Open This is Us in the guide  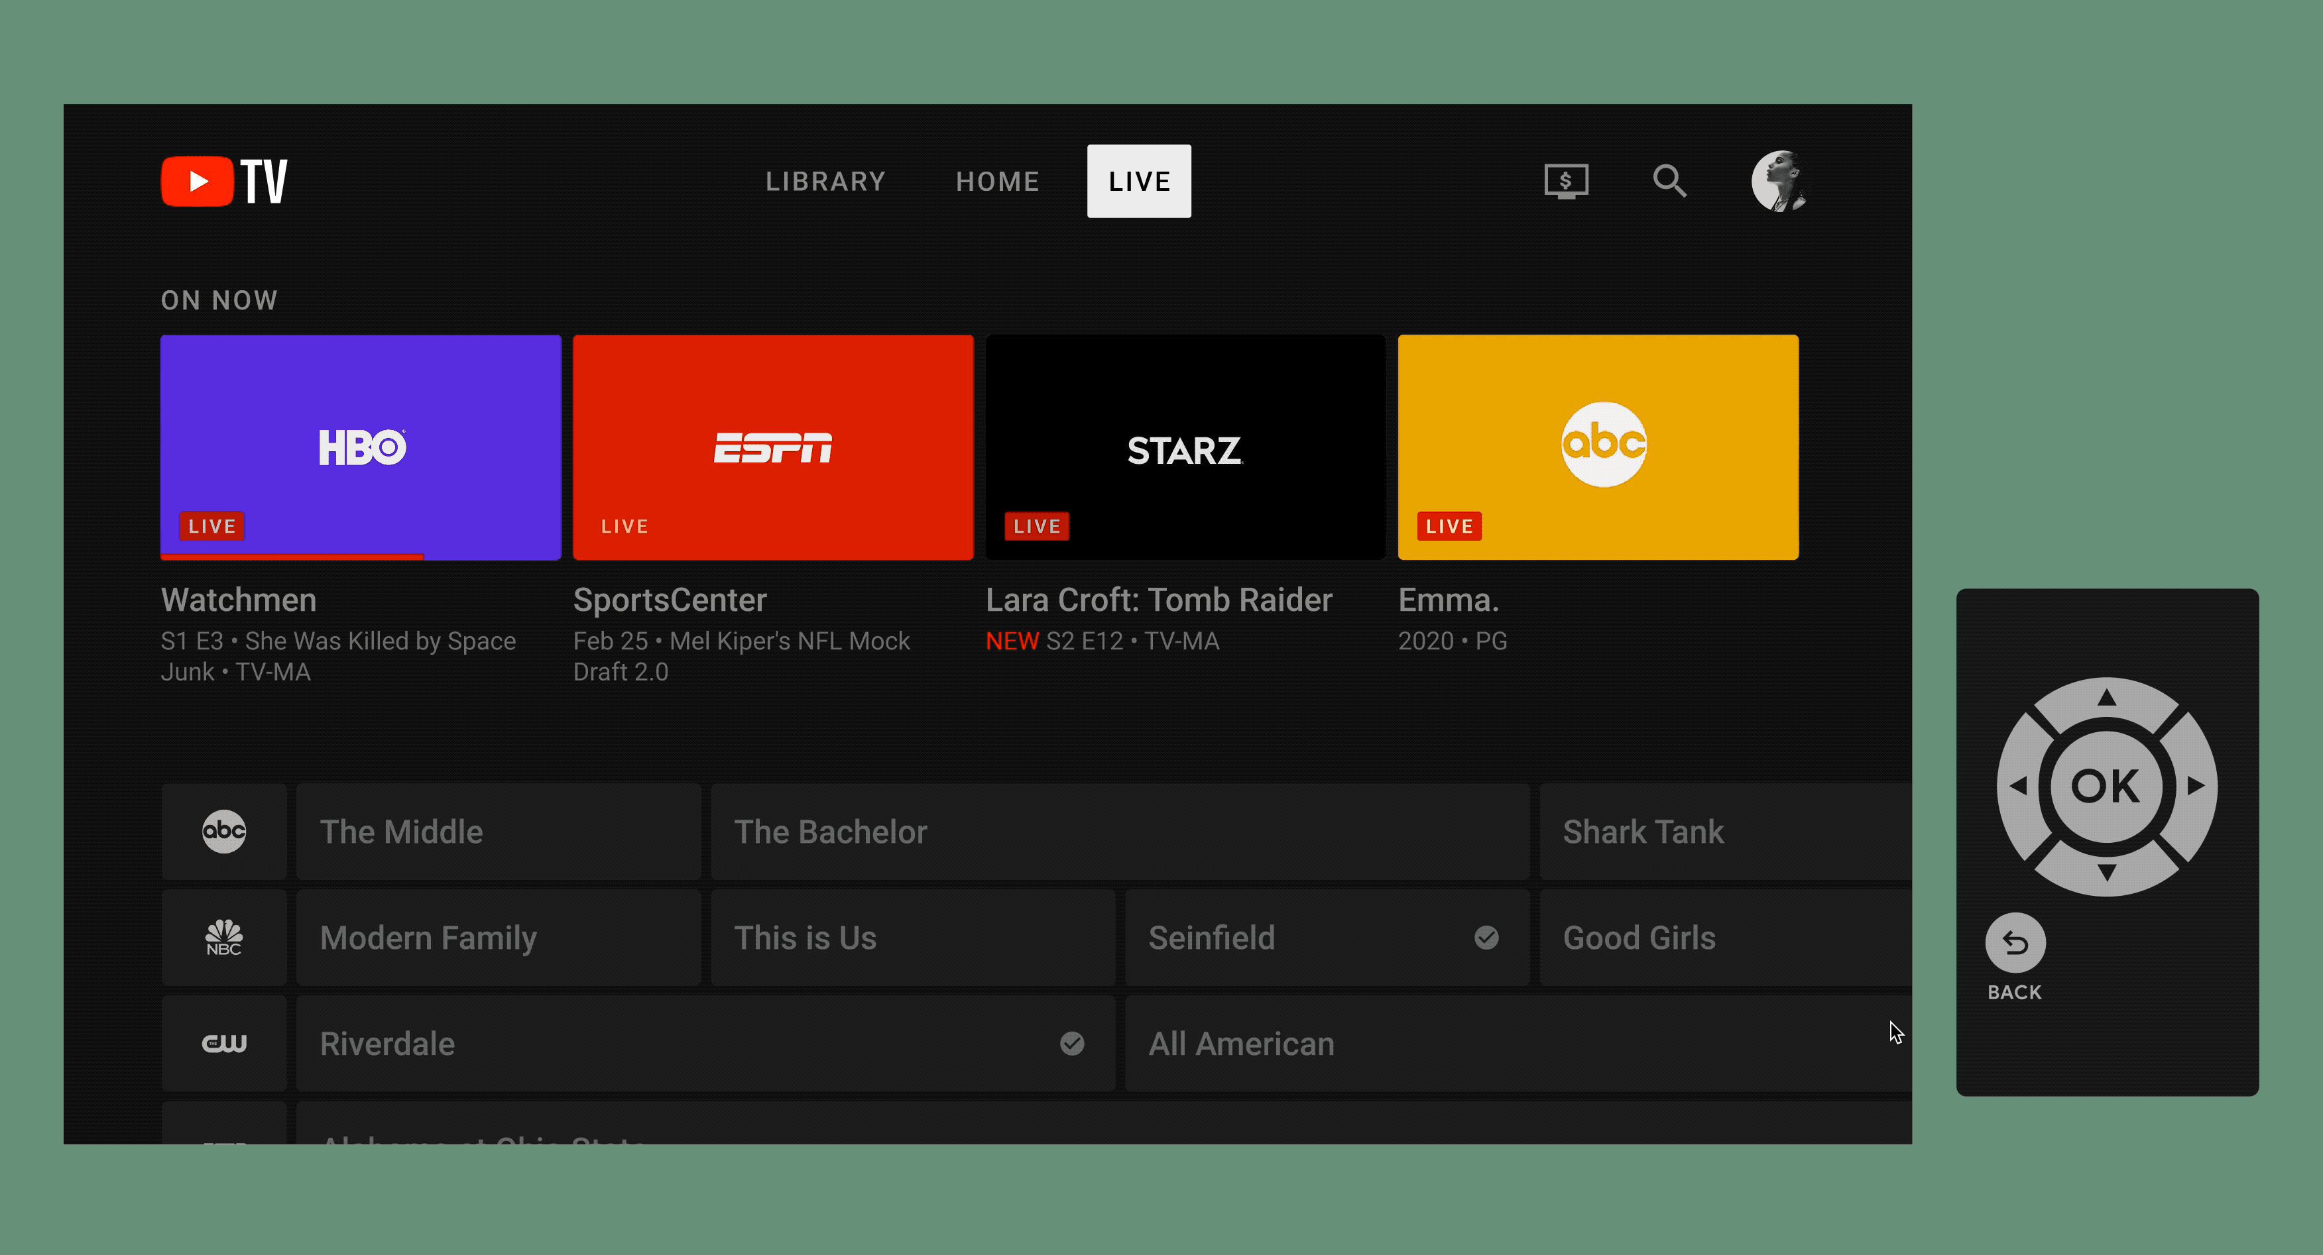[913, 938]
